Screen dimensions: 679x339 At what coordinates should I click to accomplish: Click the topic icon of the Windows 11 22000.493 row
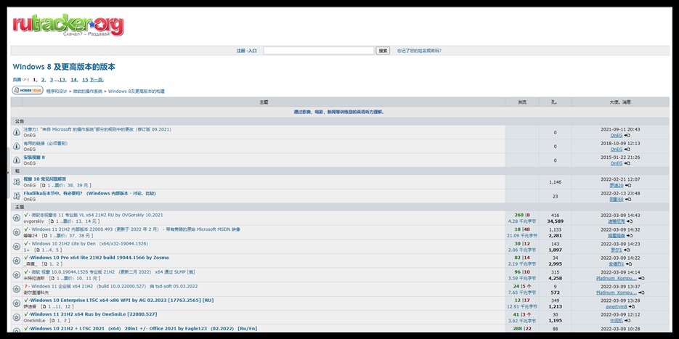pyautogui.click(x=17, y=232)
